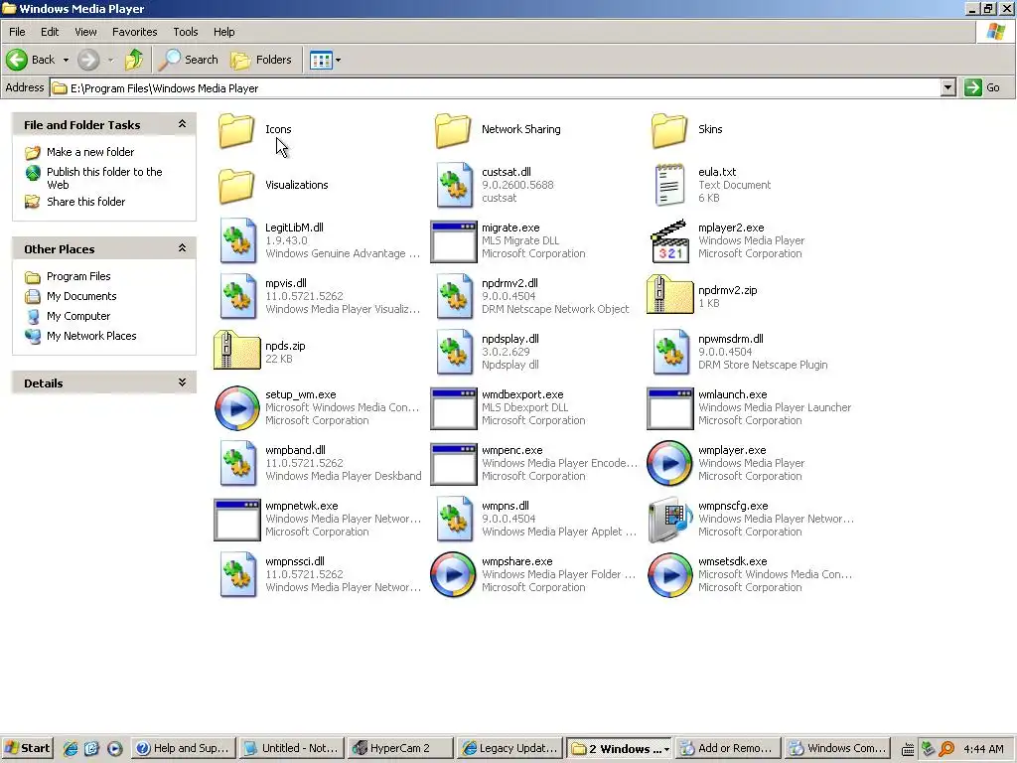Select the custsat.dll file icon
1017x763 pixels.
point(454,185)
